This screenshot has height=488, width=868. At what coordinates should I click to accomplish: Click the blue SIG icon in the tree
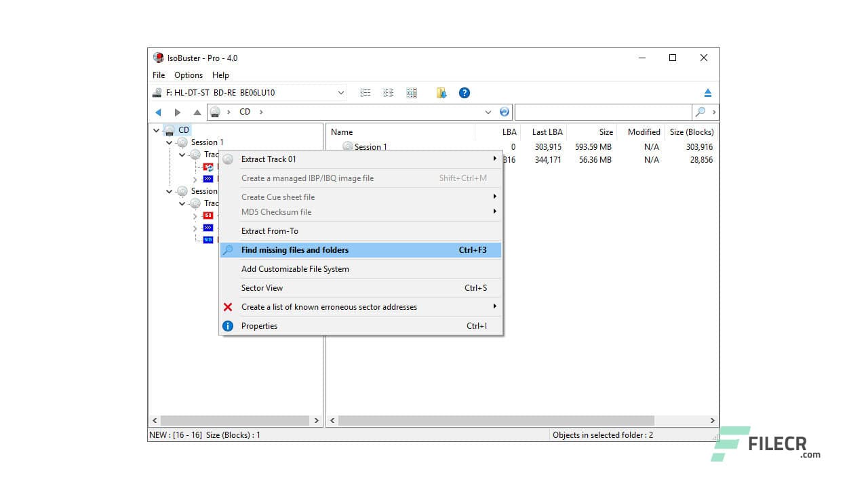pyautogui.click(x=207, y=239)
